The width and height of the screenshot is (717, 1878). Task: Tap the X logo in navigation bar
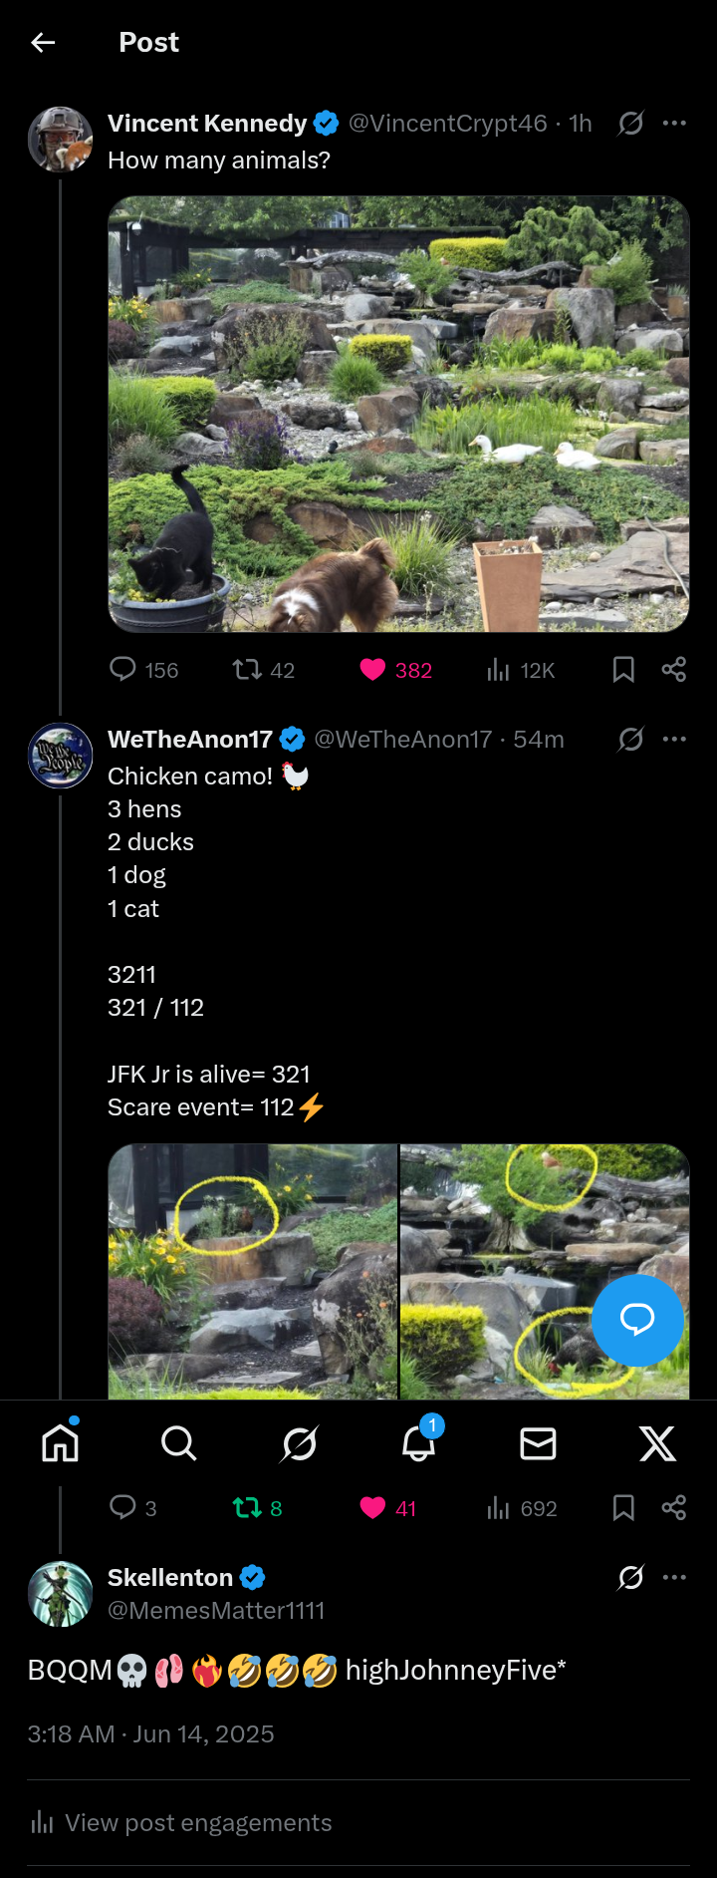click(657, 1442)
